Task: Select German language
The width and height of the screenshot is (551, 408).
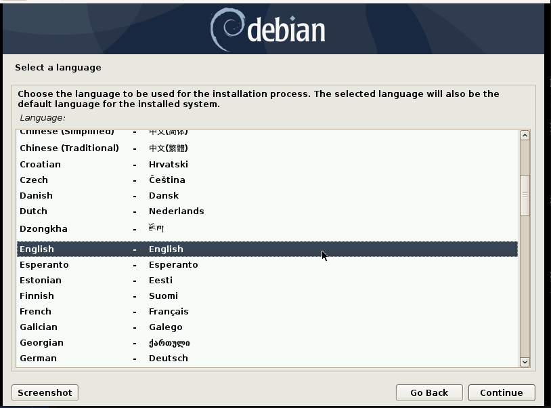Action: [267, 358]
